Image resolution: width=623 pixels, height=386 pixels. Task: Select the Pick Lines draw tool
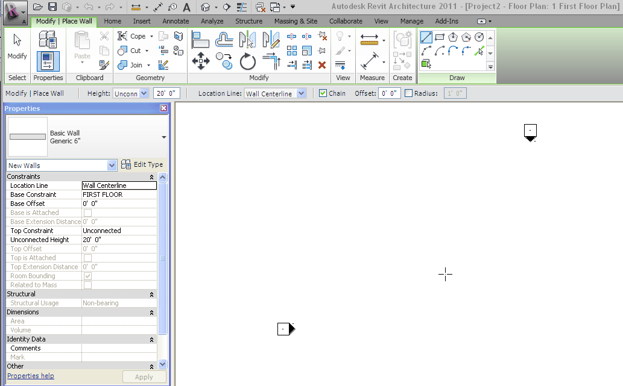pos(479,51)
